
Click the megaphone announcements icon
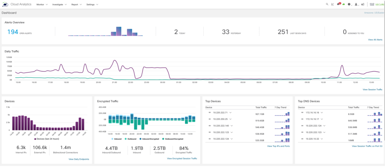(x=362, y=5)
